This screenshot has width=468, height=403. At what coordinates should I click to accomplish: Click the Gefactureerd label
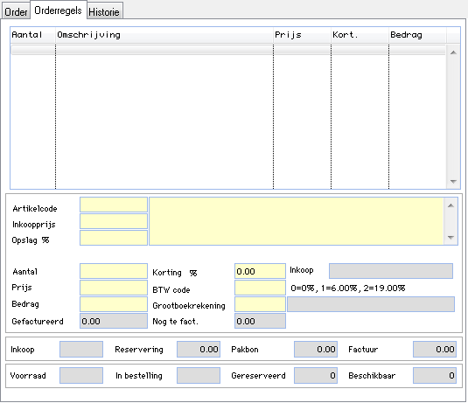(x=38, y=322)
